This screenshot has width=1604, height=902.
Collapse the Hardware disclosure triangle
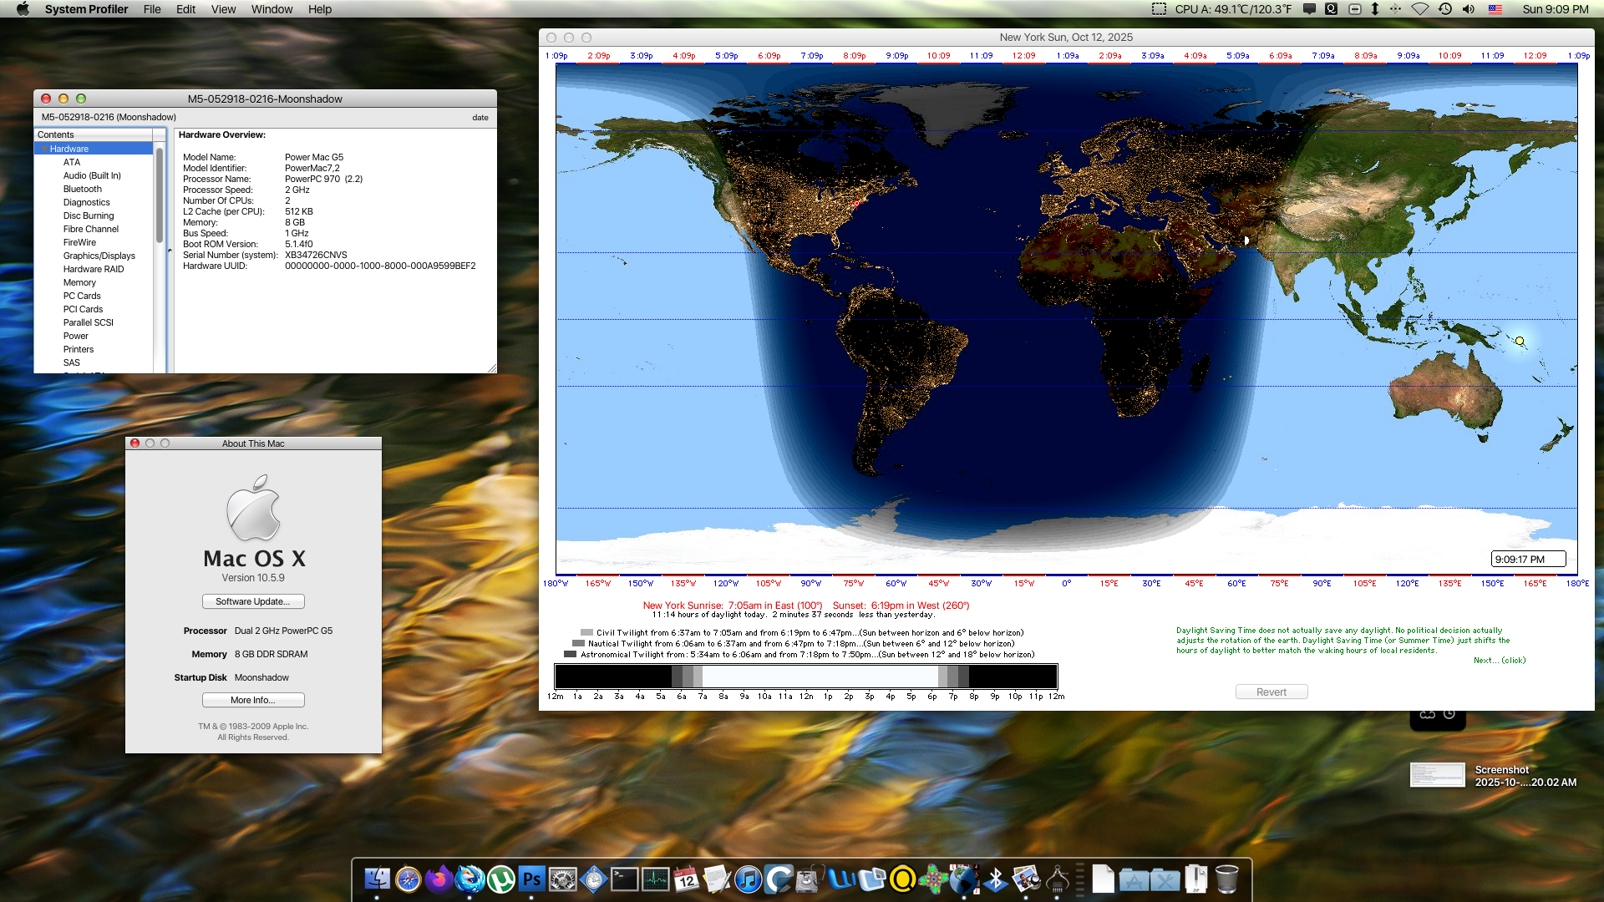43,149
